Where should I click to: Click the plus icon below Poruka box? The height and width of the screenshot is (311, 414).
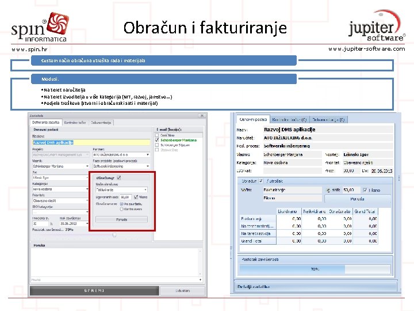coord(201,279)
